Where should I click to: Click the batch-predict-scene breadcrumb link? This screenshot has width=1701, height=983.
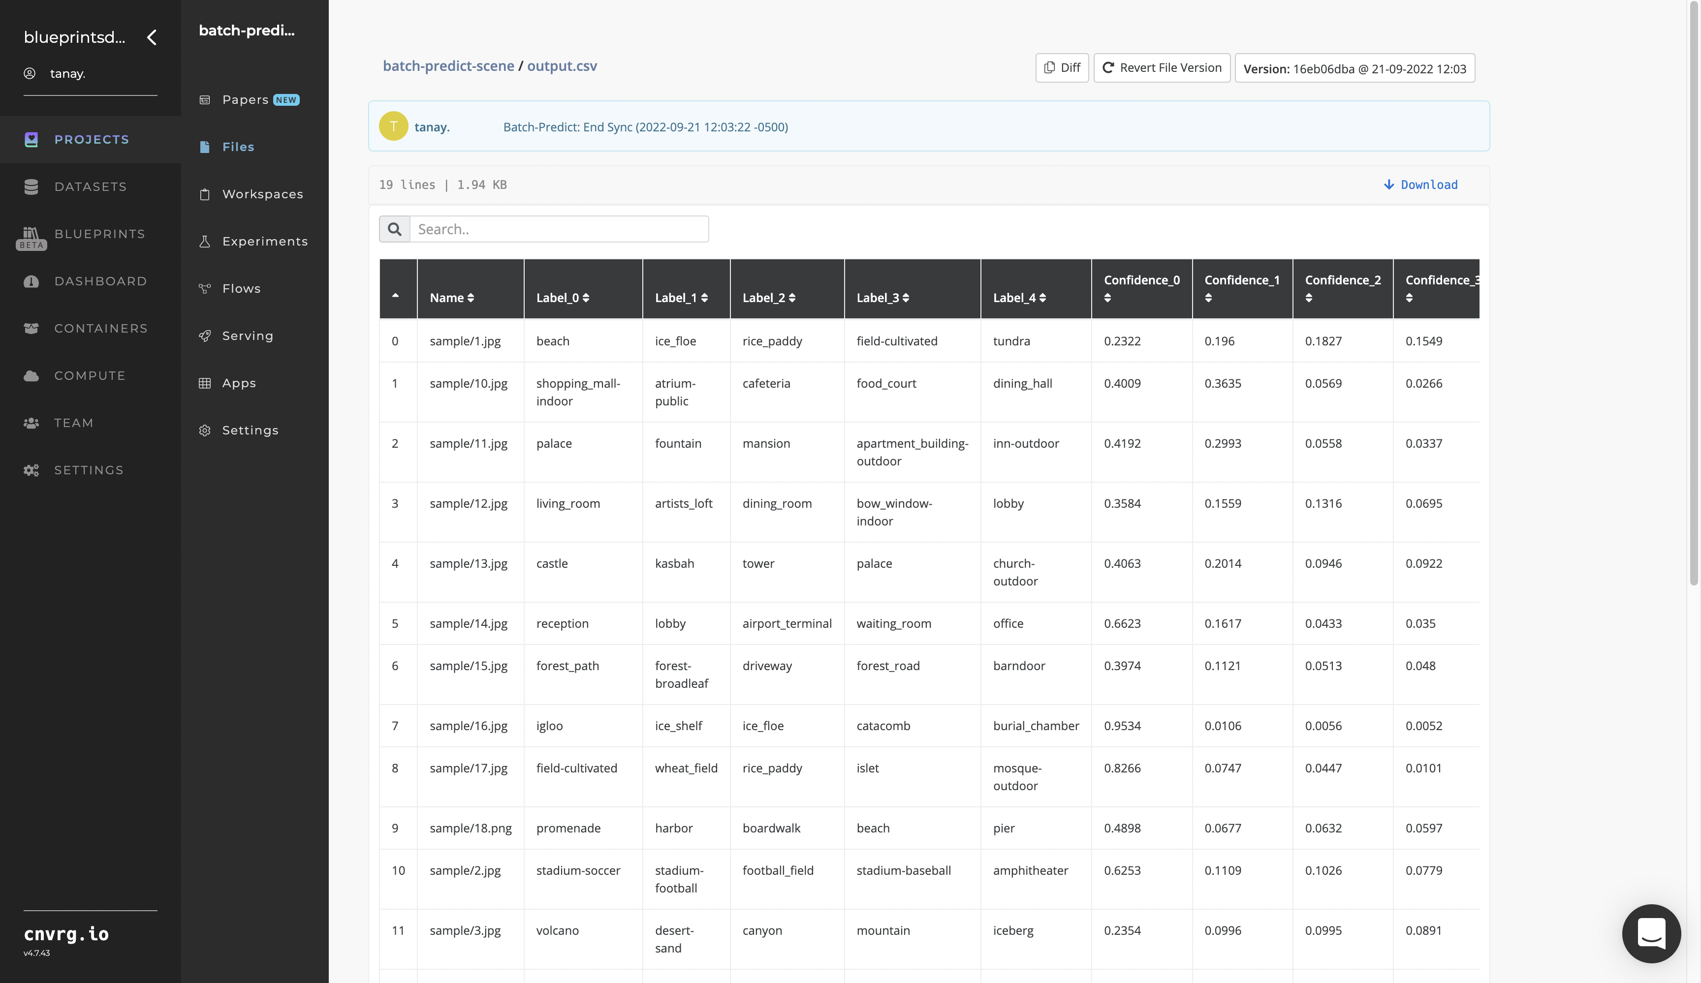coord(448,65)
